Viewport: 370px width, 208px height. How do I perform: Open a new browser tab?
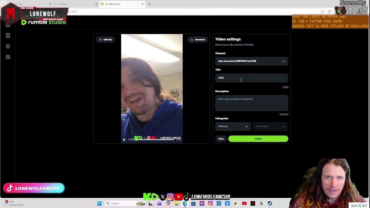[x=149, y=4]
